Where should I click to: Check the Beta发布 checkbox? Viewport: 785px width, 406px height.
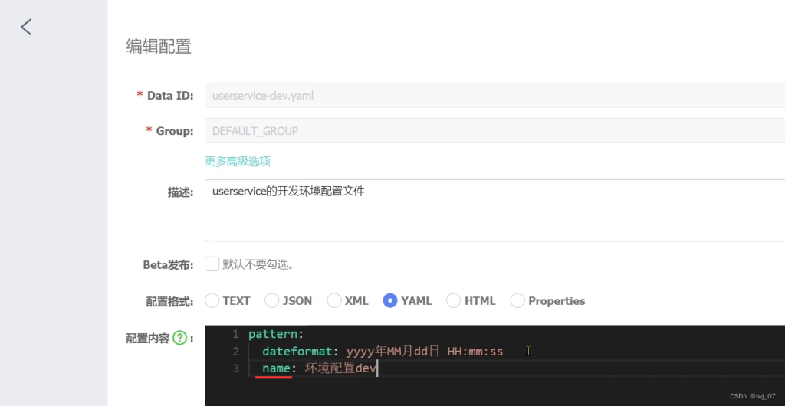[x=212, y=264]
